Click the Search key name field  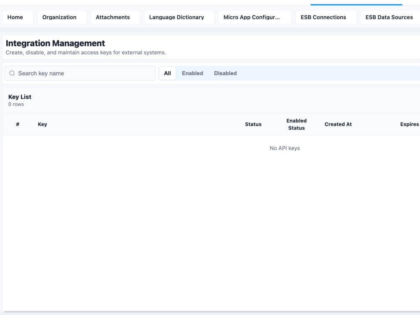tap(80, 73)
